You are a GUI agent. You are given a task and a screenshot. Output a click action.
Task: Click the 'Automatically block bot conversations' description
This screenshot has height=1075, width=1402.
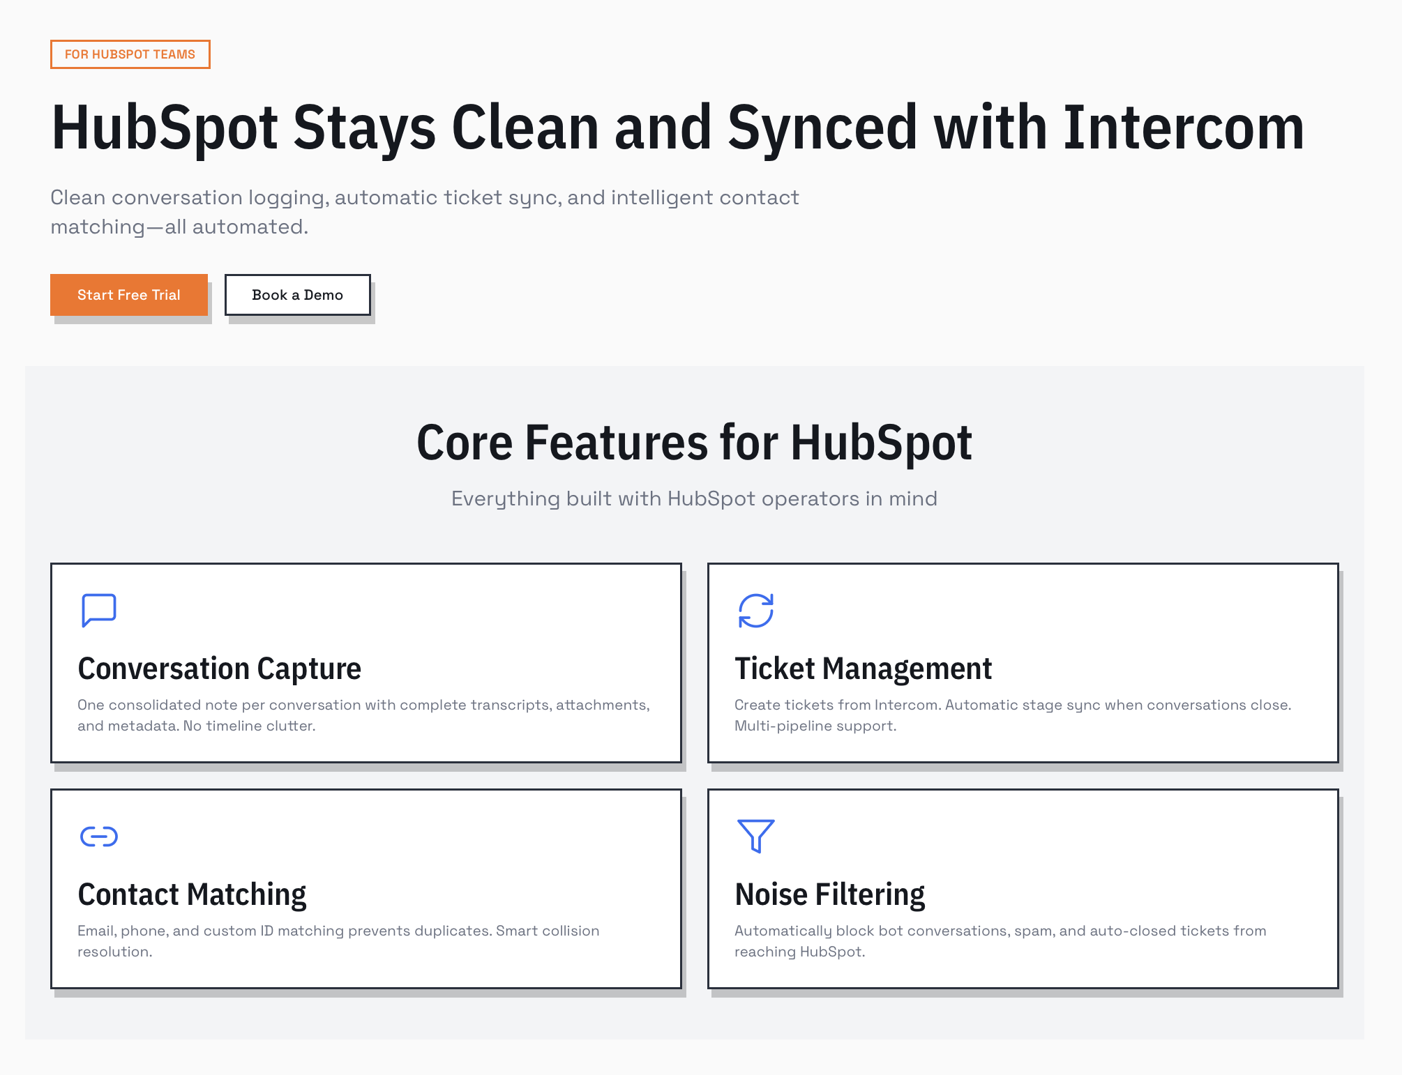1000,941
